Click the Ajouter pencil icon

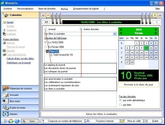4,22
